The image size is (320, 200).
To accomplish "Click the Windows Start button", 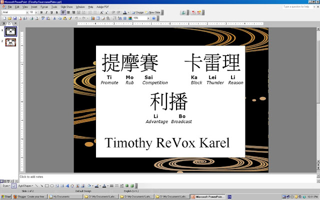I will pyautogui.click(x=5, y=196).
